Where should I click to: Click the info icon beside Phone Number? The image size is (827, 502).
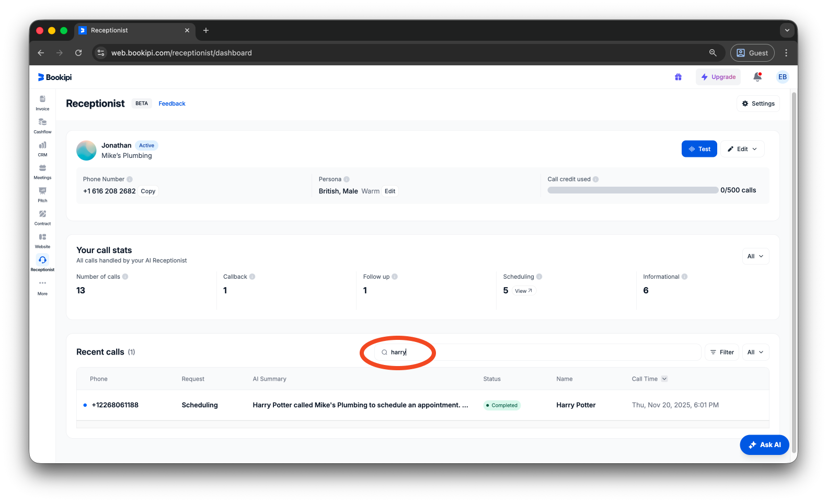point(130,179)
